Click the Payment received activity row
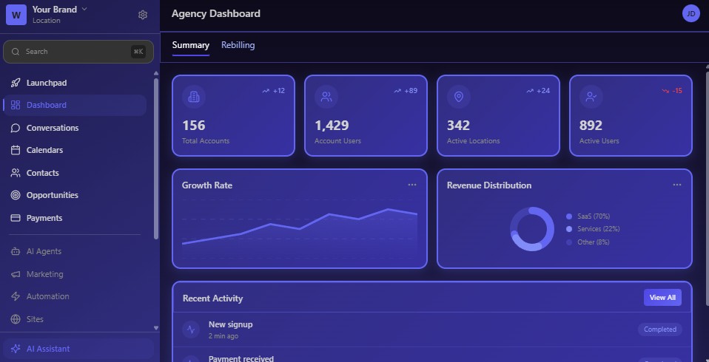 point(432,355)
